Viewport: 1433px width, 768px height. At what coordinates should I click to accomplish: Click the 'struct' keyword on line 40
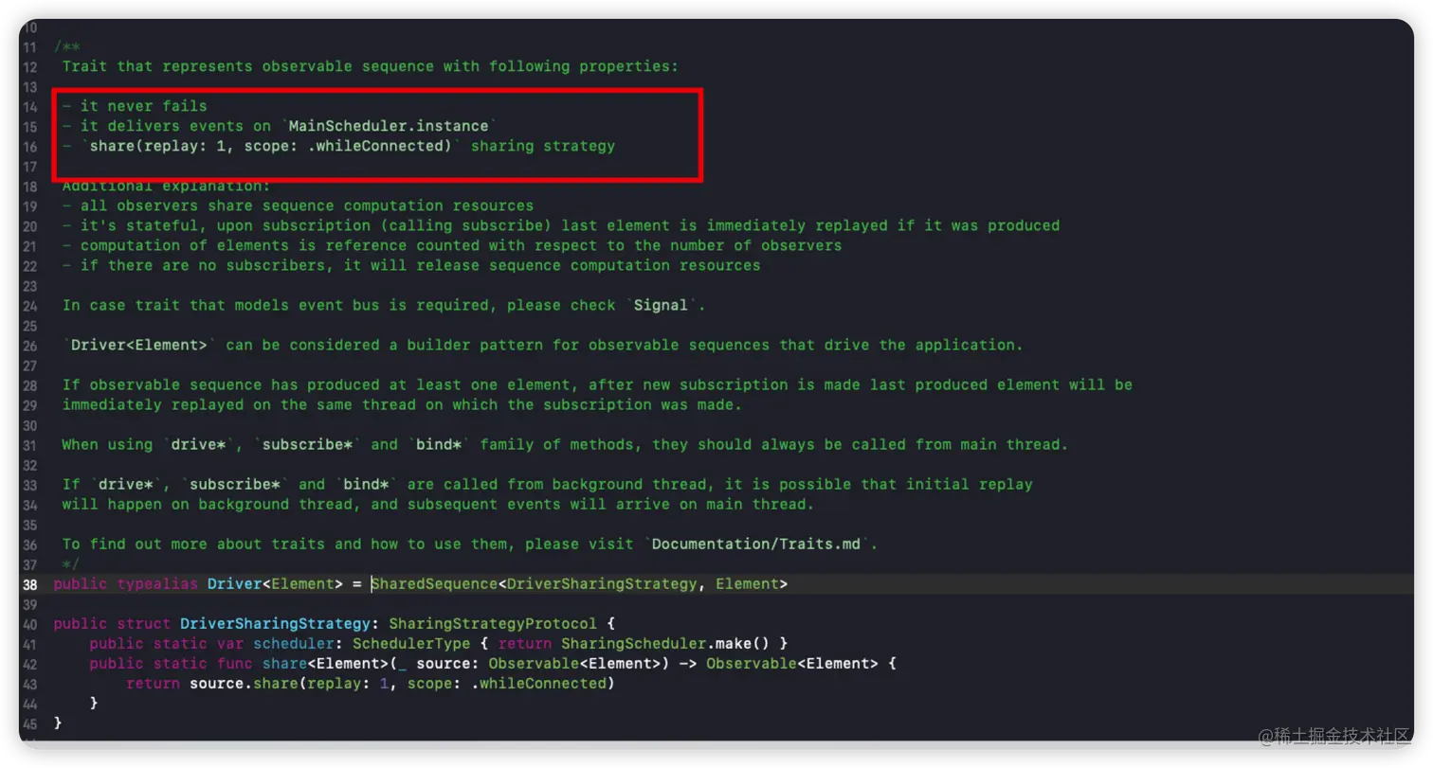[144, 624]
